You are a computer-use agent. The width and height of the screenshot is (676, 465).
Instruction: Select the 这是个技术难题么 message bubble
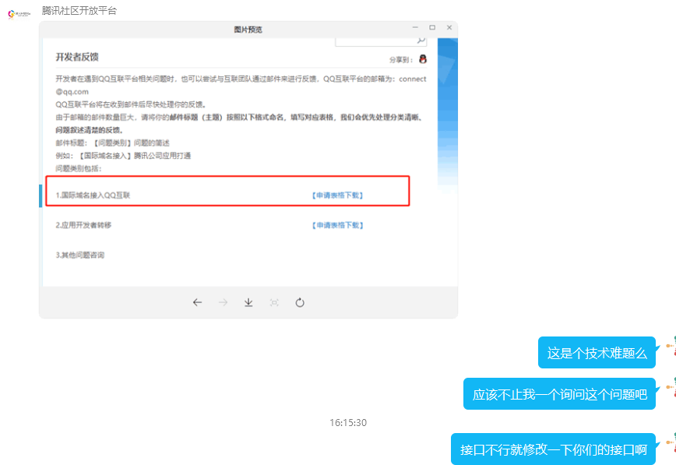pos(597,353)
